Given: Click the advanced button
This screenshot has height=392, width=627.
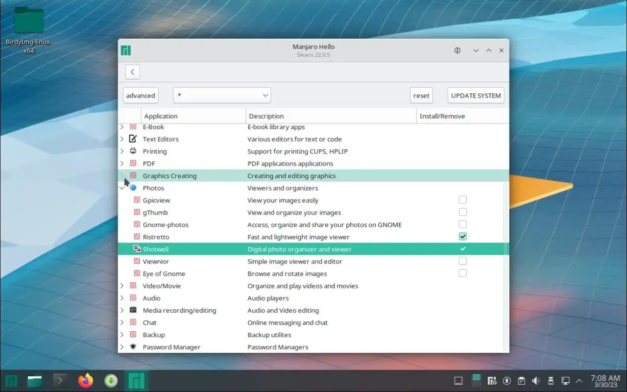Looking at the screenshot, I should pos(141,95).
